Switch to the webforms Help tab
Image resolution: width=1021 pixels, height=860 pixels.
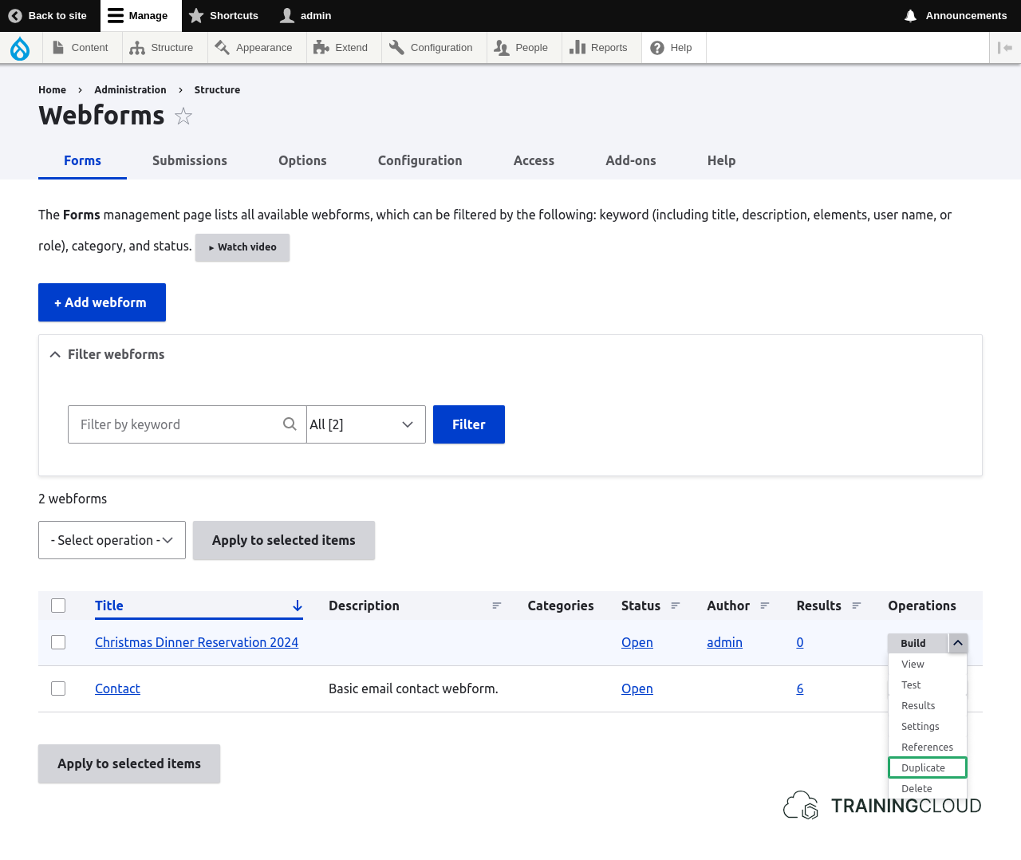coord(721,160)
